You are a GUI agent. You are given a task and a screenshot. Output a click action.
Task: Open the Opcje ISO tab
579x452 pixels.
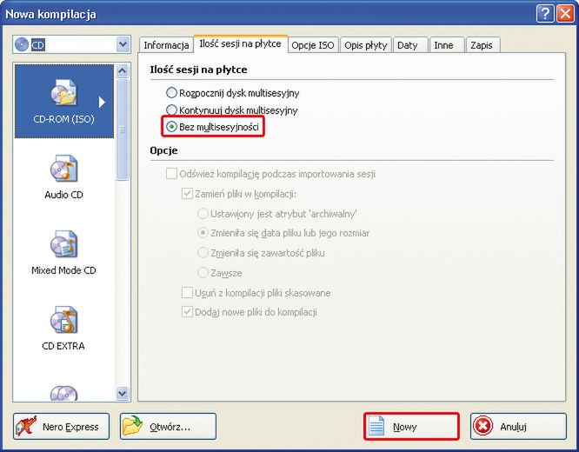[313, 45]
